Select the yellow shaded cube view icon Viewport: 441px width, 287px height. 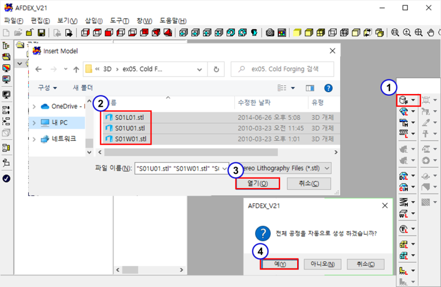pos(297,32)
